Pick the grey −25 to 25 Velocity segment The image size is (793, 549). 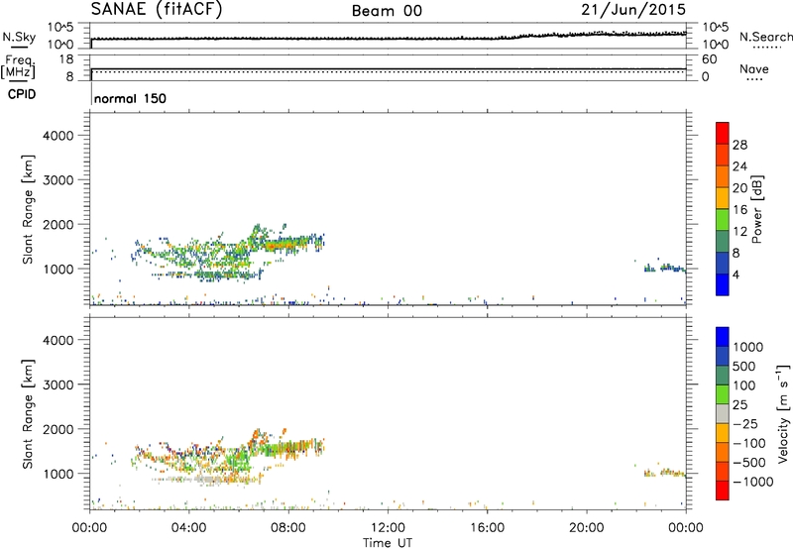pyautogui.click(x=723, y=413)
